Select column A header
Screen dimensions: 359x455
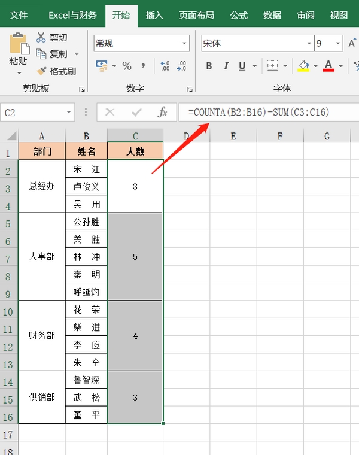(x=42, y=136)
